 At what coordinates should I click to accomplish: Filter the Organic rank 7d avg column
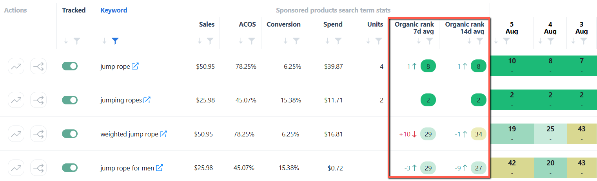coord(430,41)
